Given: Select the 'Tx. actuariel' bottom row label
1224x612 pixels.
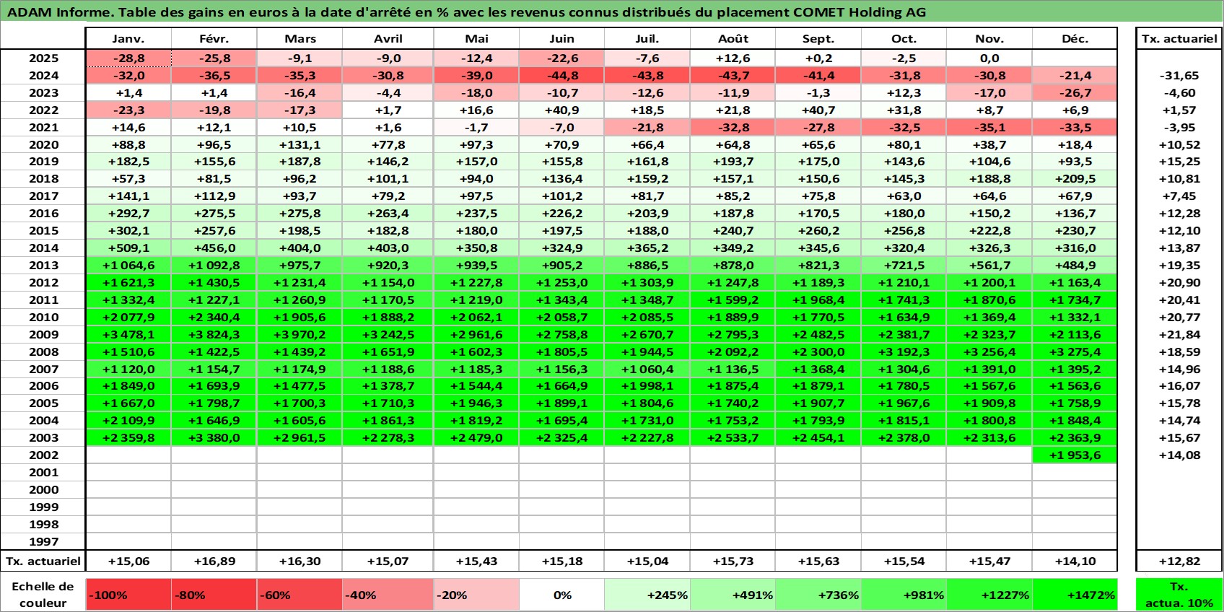Looking at the screenshot, I should pyautogui.click(x=43, y=561).
